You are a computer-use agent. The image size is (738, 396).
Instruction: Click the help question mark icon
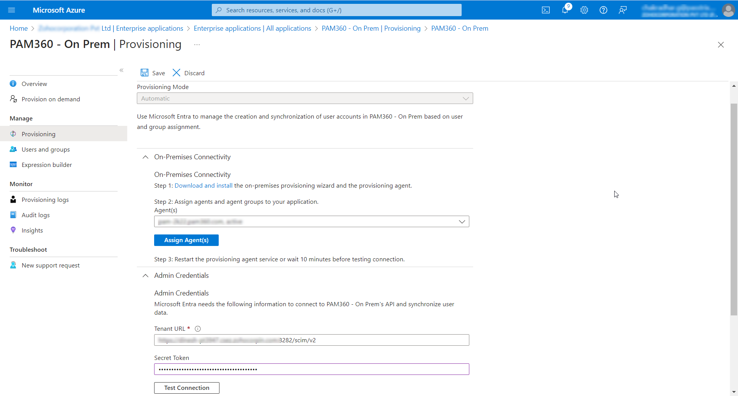603,10
